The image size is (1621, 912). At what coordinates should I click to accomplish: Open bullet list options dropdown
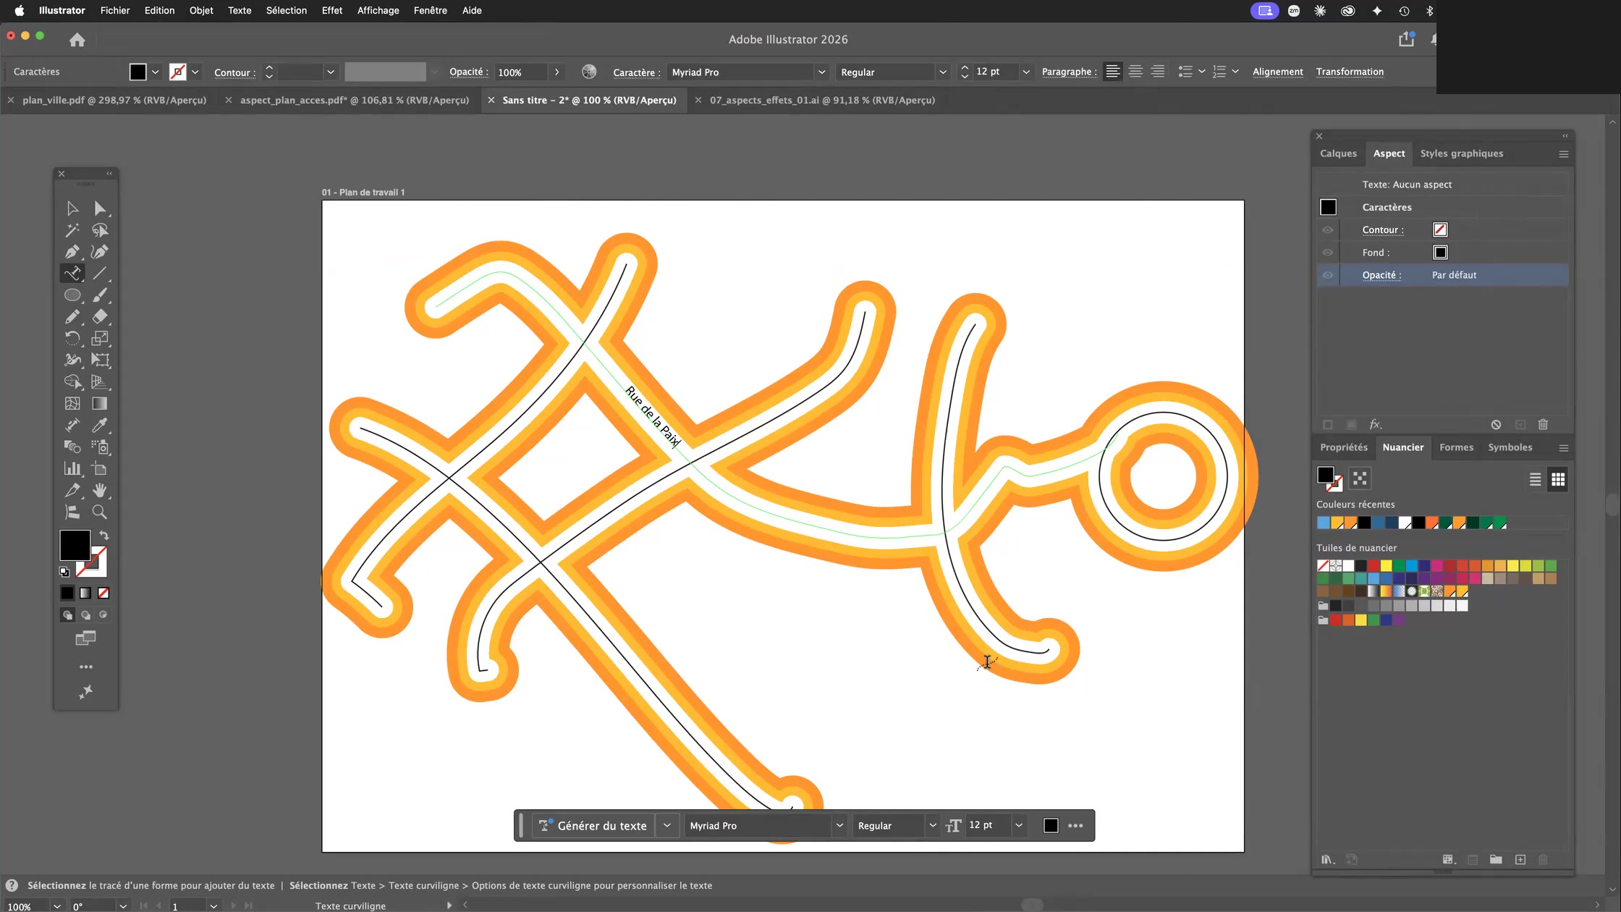click(1202, 72)
